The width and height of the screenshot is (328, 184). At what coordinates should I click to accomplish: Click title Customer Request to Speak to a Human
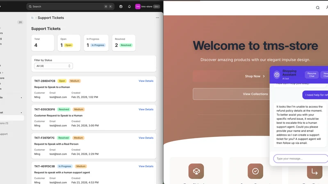pyautogui.click(x=58, y=116)
